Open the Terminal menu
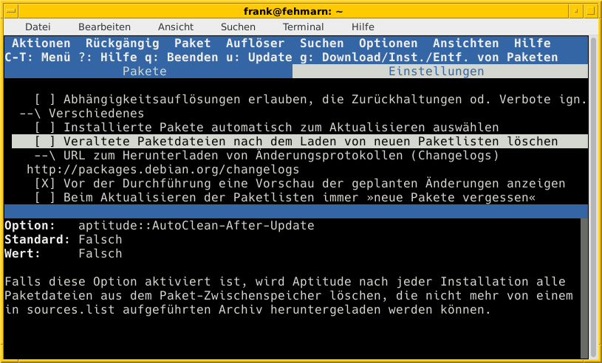Image resolution: width=602 pixels, height=363 pixels. (304, 27)
